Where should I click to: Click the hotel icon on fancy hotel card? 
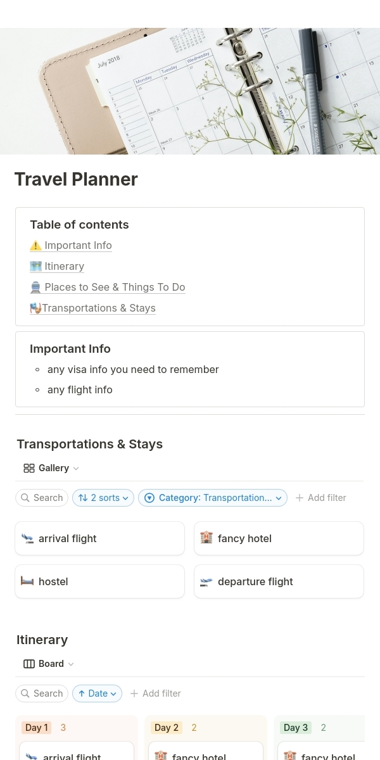coord(206,538)
